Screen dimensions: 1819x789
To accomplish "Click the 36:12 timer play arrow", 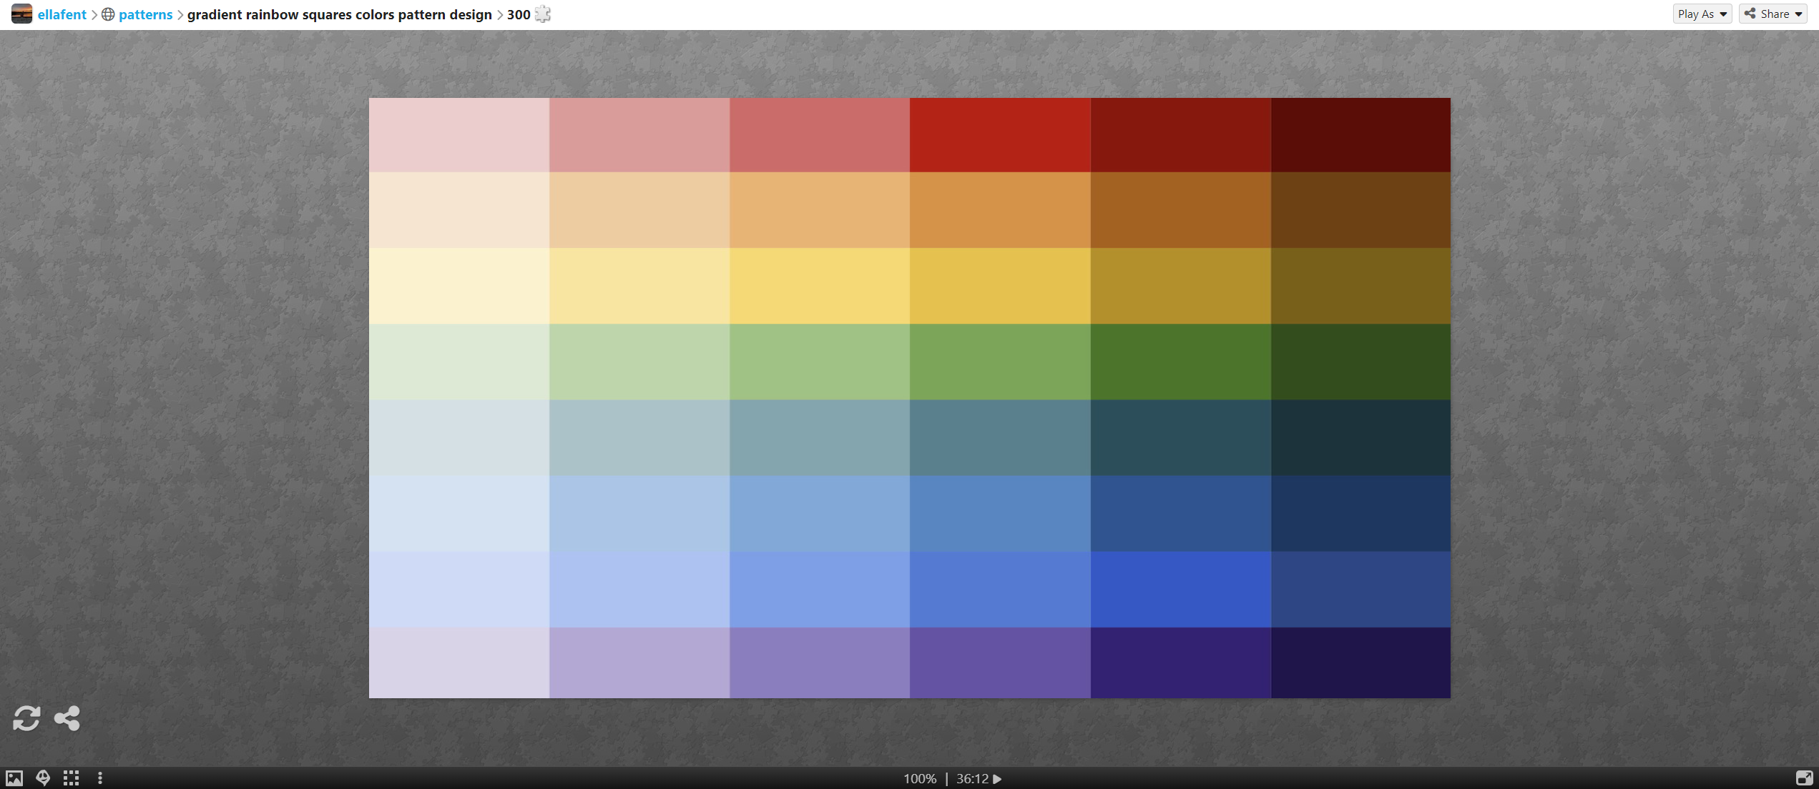I will click(x=997, y=778).
